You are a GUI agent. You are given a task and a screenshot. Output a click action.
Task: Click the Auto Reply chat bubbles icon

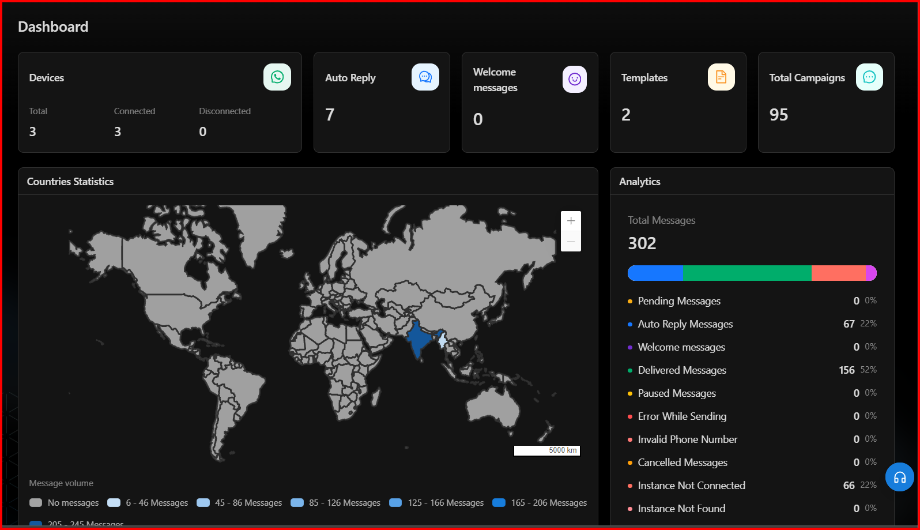click(425, 77)
